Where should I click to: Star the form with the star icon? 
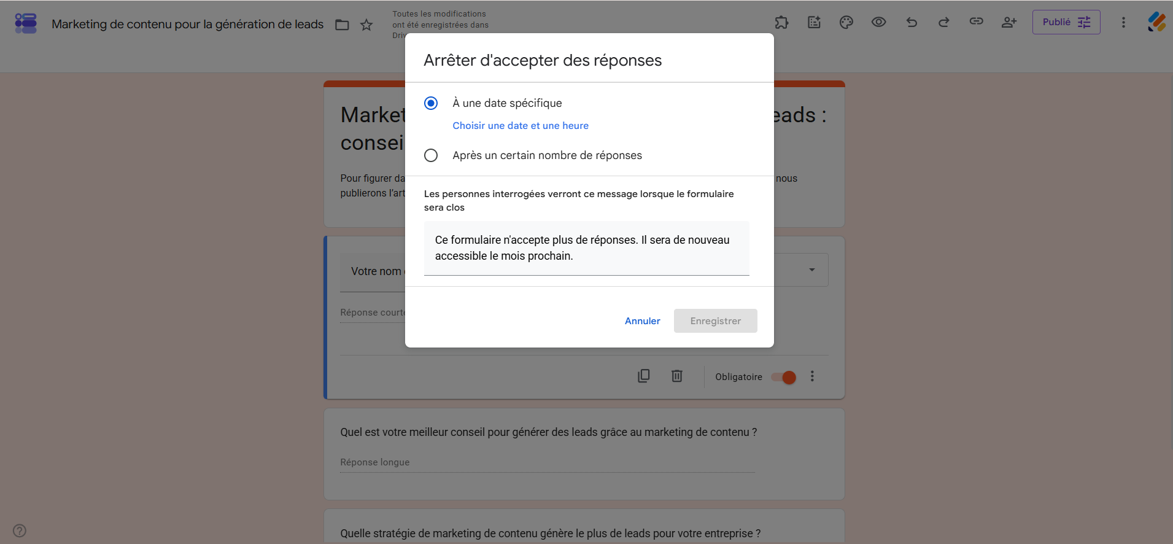[366, 25]
